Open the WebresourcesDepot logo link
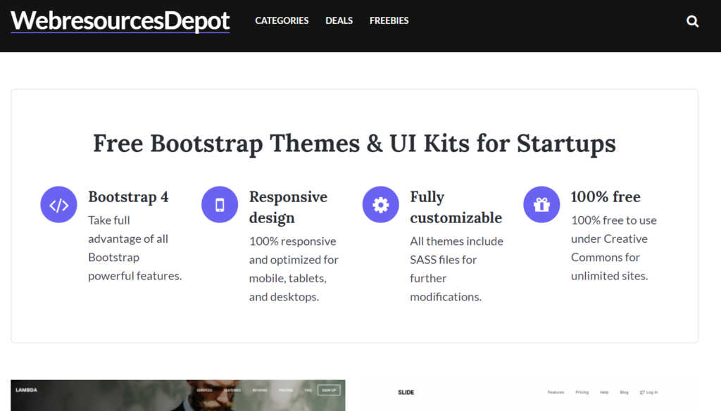The width and height of the screenshot is (721, 411). (120, 21)
